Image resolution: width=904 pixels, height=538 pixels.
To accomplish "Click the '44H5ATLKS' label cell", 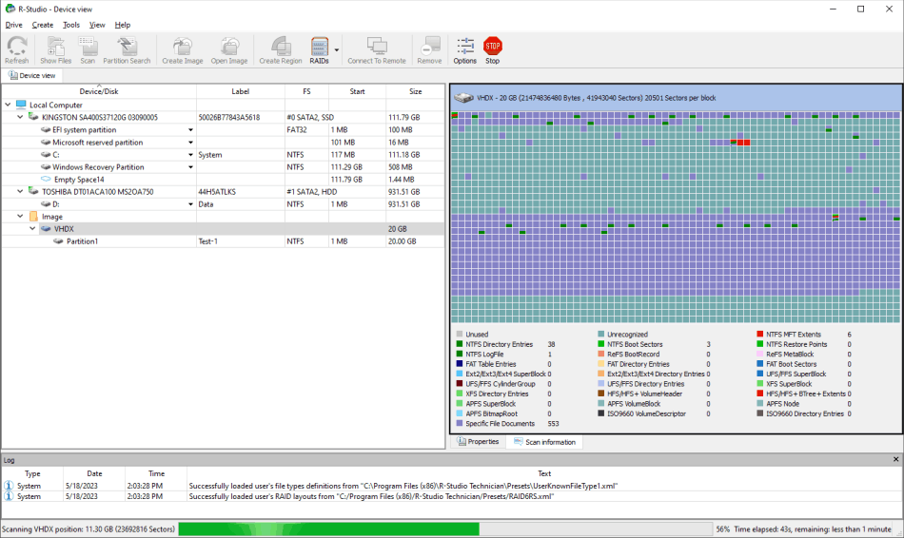I will point(241,191).
